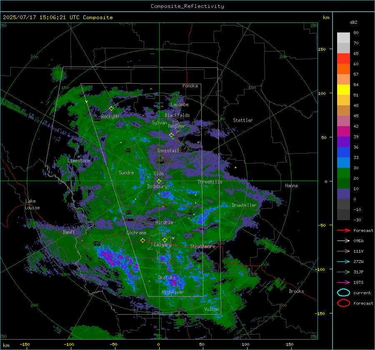Click the white cross marker west of Hanna

(235, 167)
